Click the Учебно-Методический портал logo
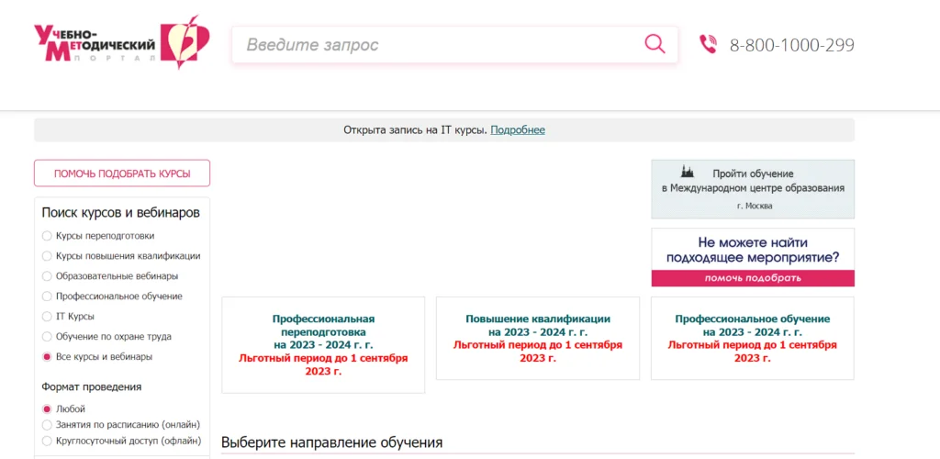Image resolution: width=940 pixels, height=459 pixels. [x=121, y=43]
